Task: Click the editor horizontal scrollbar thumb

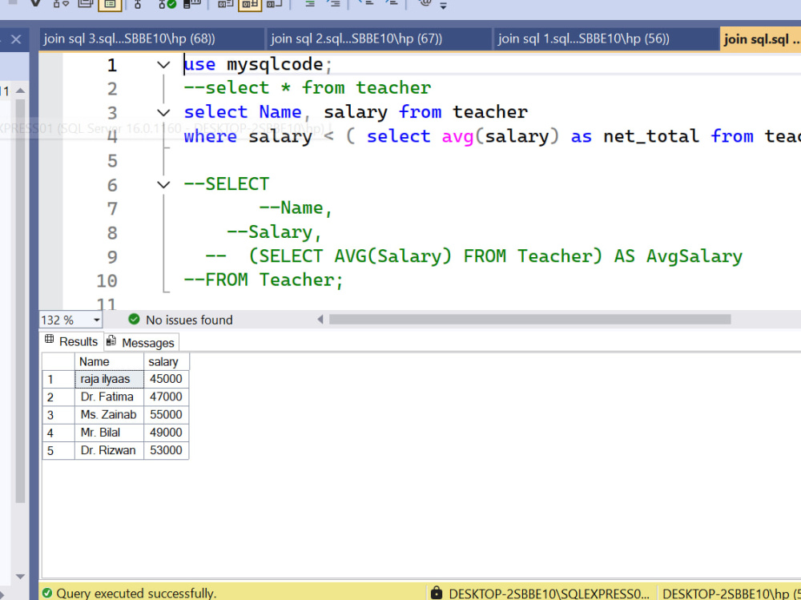Action: click(529, 320)
